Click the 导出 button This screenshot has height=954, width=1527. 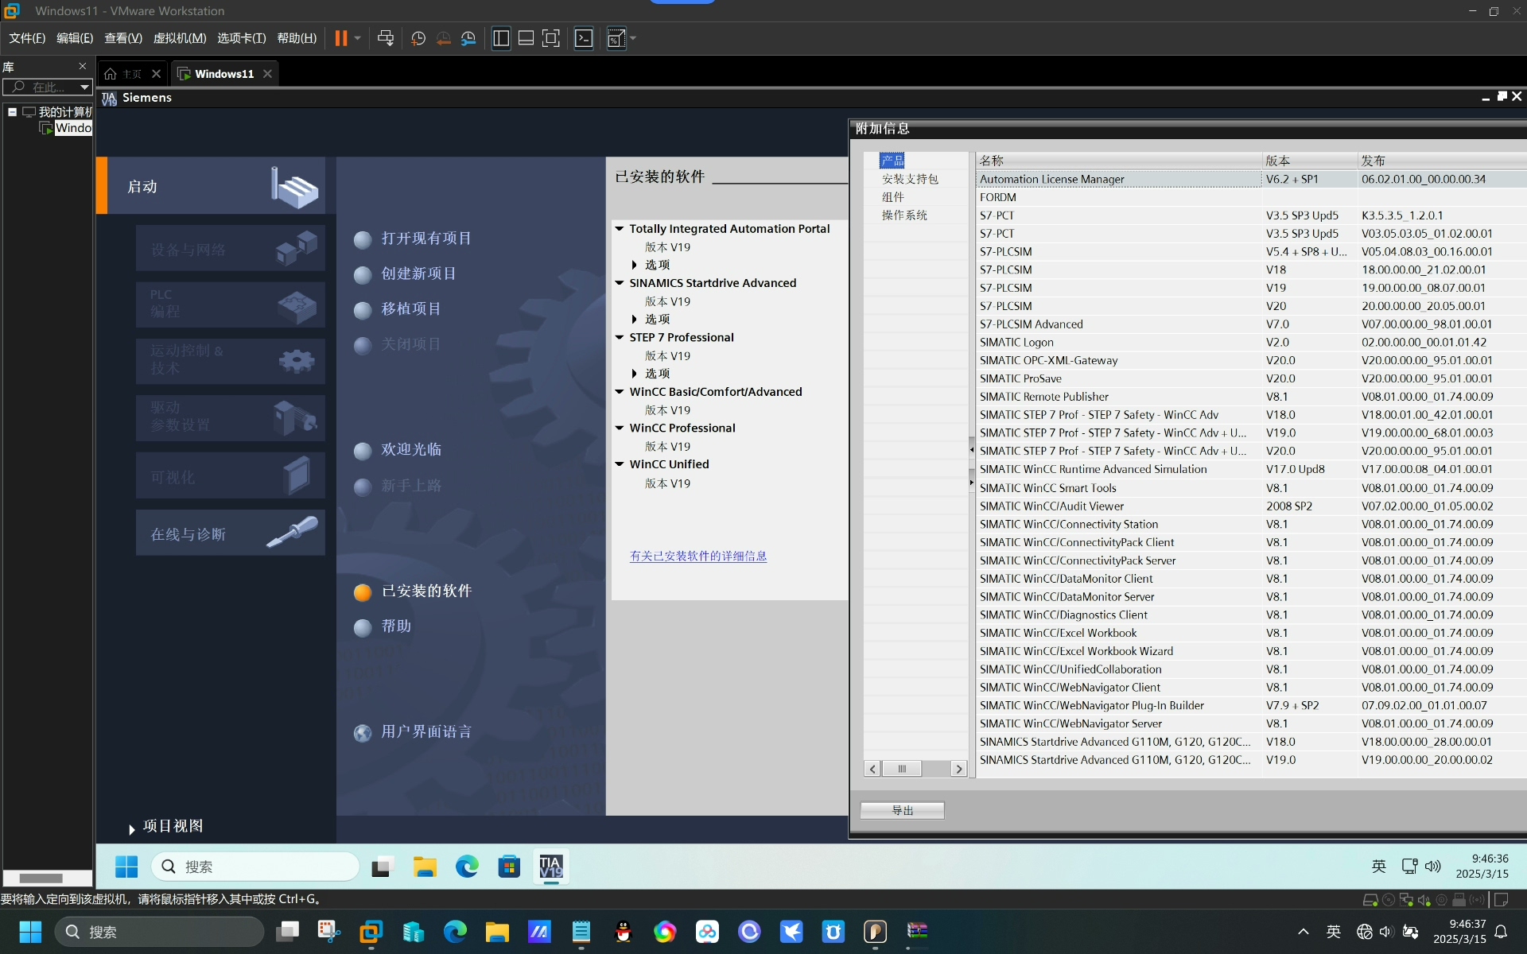(x=903, y=810)
